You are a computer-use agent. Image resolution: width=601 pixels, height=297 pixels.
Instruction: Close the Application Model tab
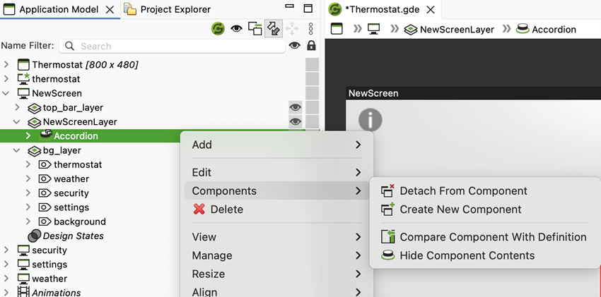(x=110, y=10)
